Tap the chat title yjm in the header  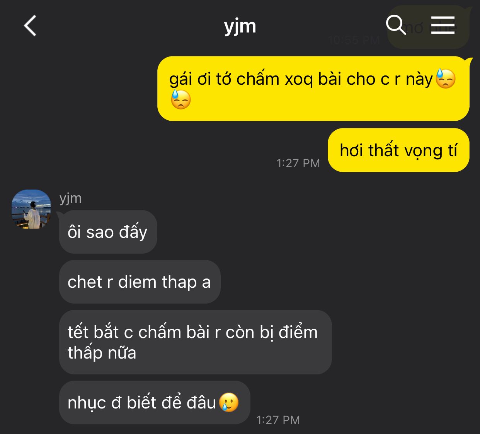pyautogui.click(x=240, y=26)
